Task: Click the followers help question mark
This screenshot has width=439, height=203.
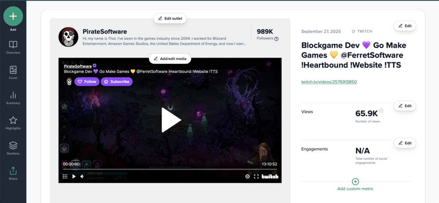Action: (276, 39)
